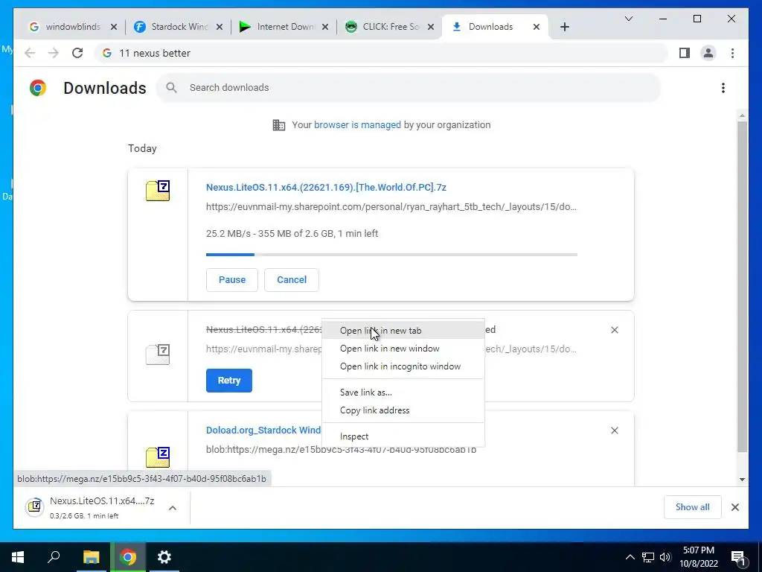Click Show all downloads button

693,507
